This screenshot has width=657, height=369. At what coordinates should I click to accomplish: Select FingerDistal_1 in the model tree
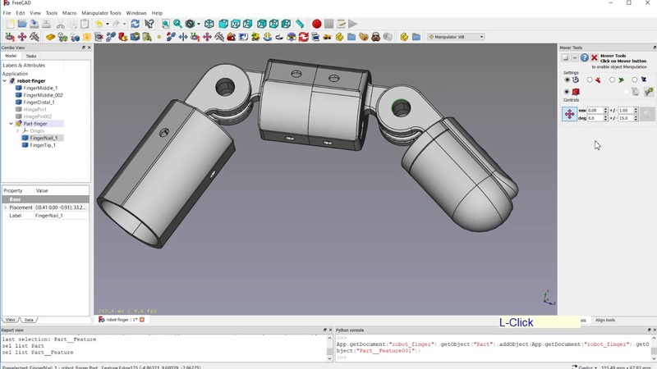39,102
